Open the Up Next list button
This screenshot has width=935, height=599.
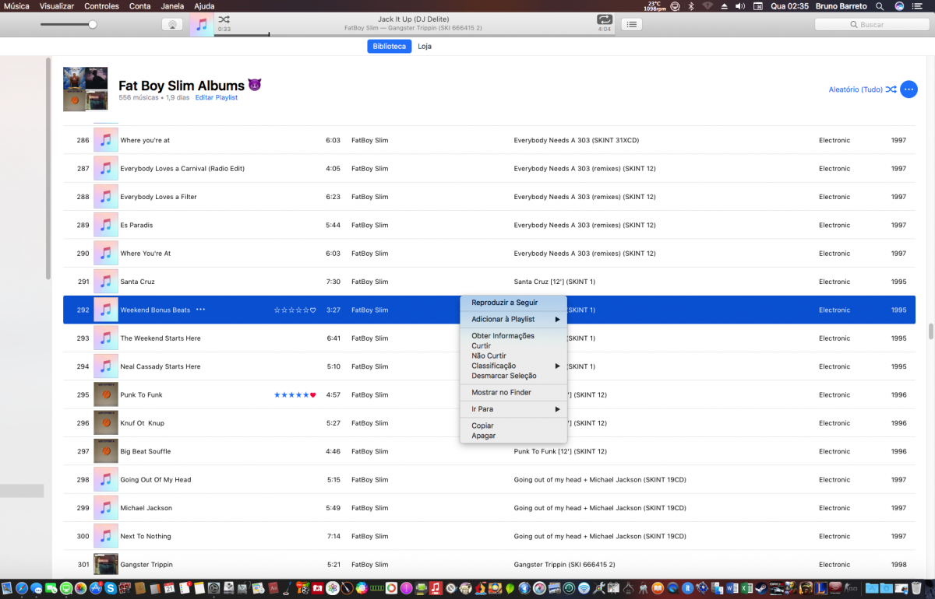click(x=631, y=24)
